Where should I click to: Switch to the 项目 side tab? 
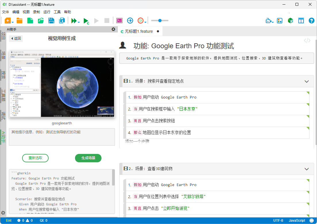click(x=3, y=36)
